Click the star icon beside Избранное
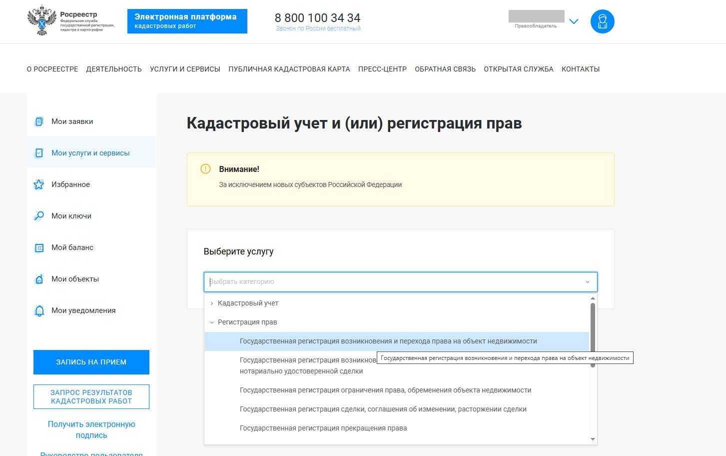726x456 pixels. (38, 184)
